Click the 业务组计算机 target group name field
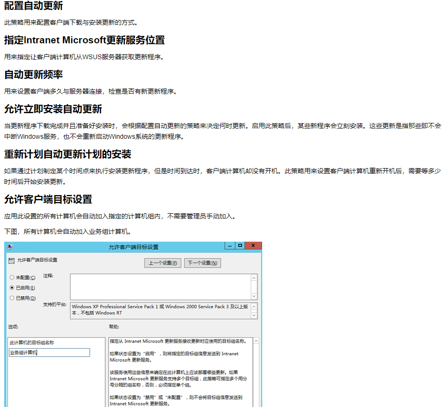Image resolution: width=442 pixels, height=407 pixels. 49,353
